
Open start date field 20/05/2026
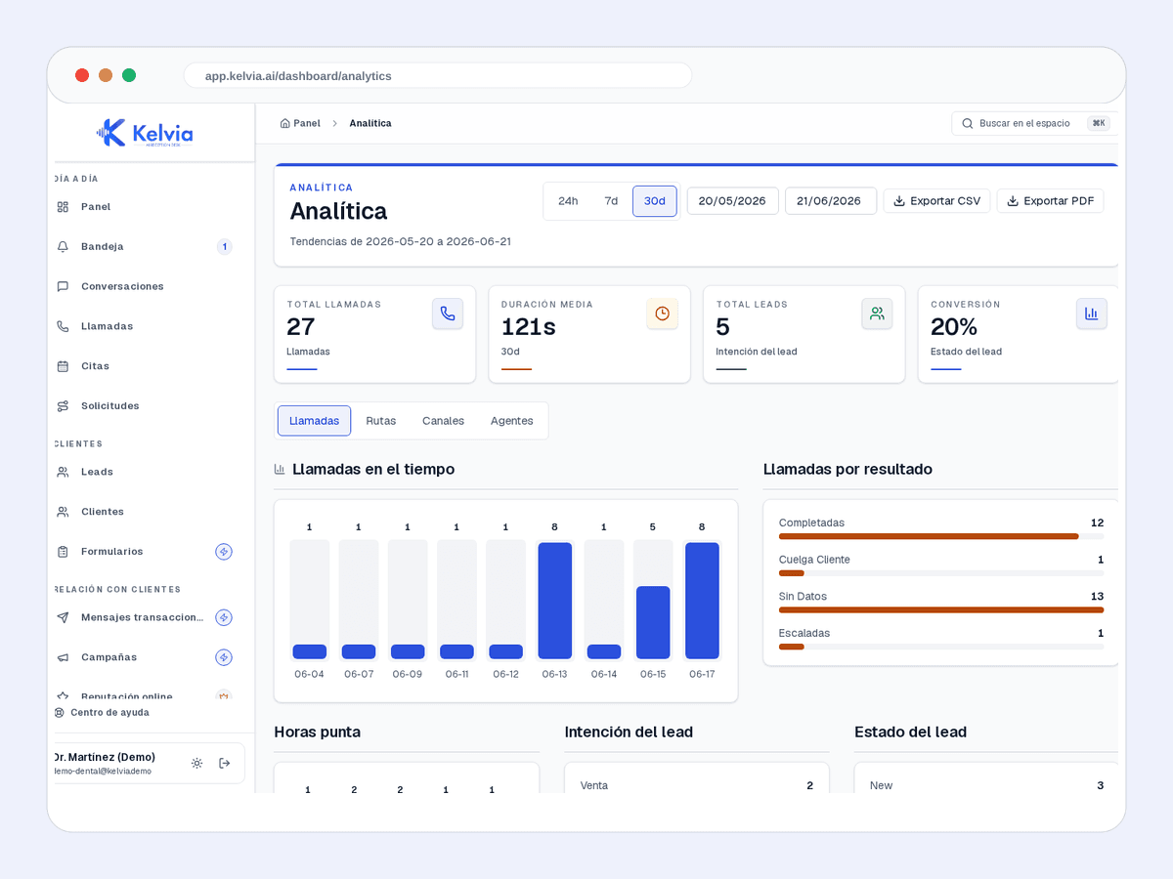(x=732, y=201)
